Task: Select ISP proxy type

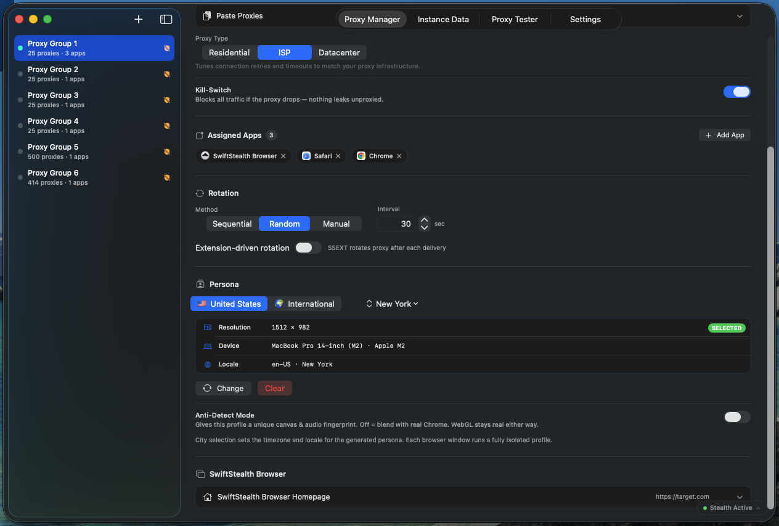Action: [284, 52]
